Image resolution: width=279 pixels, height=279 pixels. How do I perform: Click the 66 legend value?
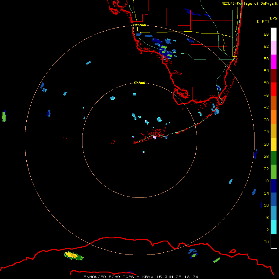tap(266, 34)
